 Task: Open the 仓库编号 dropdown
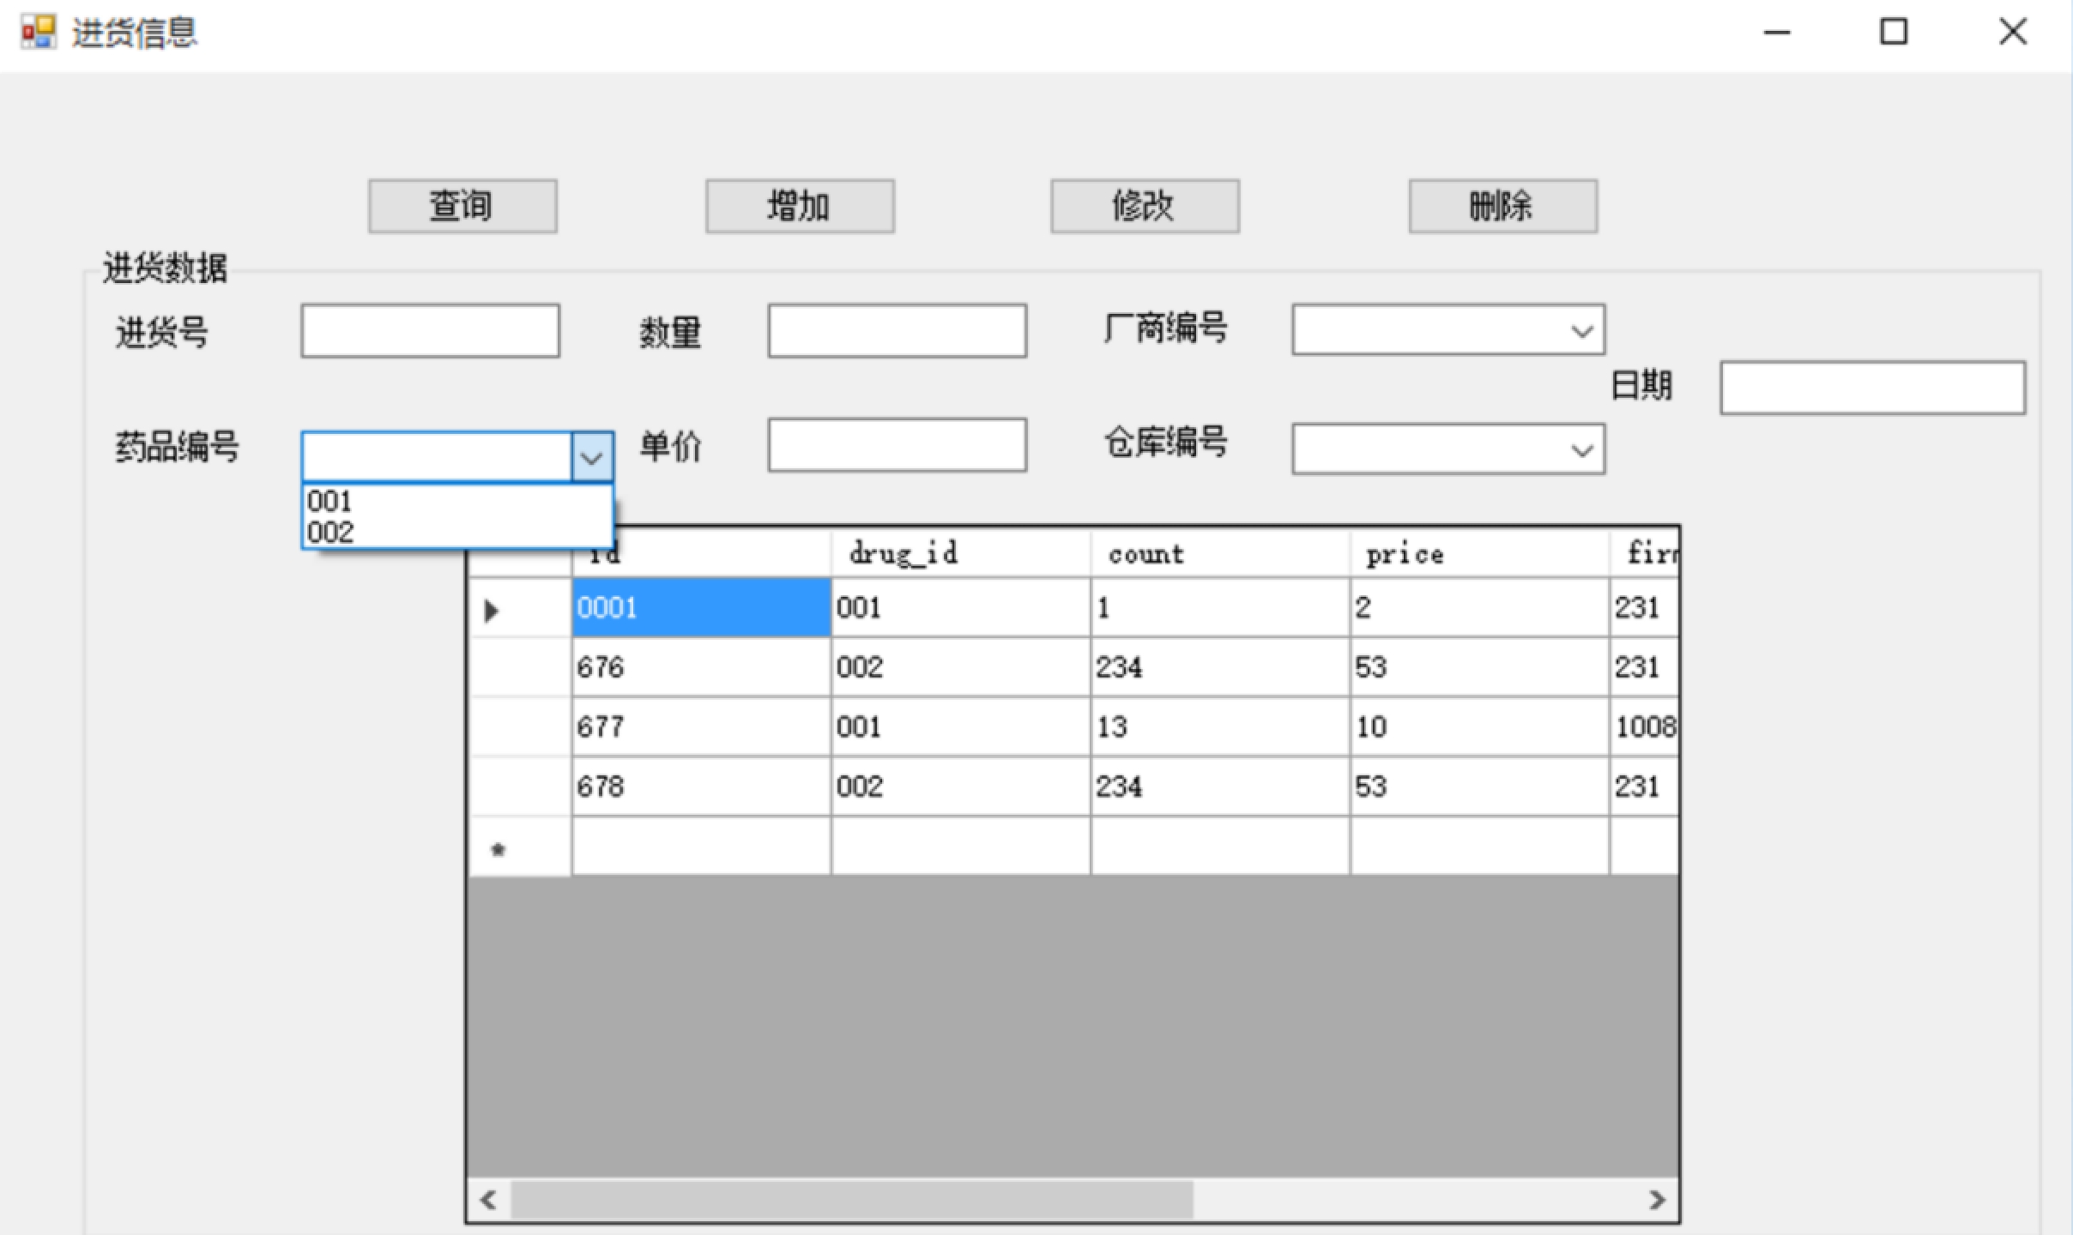pyautogui.click(x=1581, y=449)
